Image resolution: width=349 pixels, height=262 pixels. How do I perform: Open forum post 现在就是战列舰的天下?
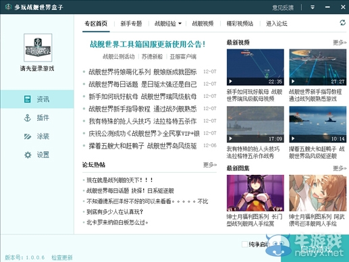(119, 180)
